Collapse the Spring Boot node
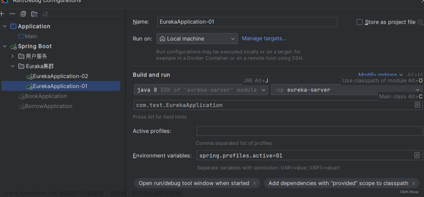Viewport: 424px width, 197px height. 5,46
